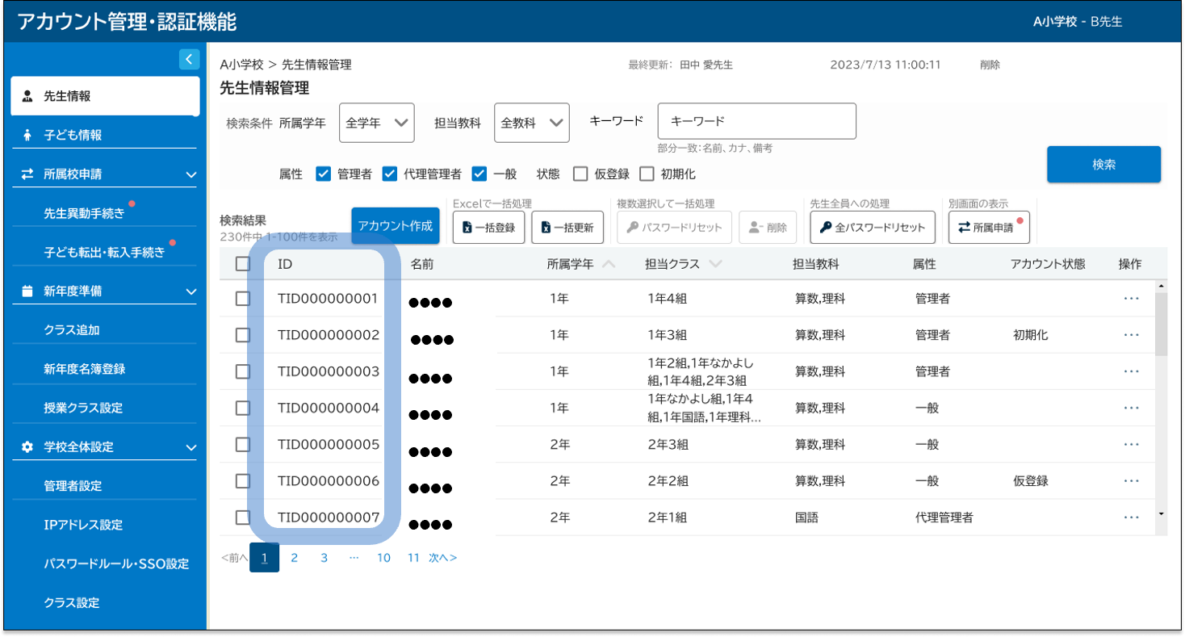1185x637 pixels.
Task: Open 子ども情報 in the sidebar
Action: (73, 136)
